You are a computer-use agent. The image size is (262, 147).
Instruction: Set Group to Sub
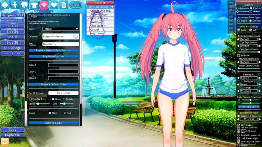click(65, 113)
